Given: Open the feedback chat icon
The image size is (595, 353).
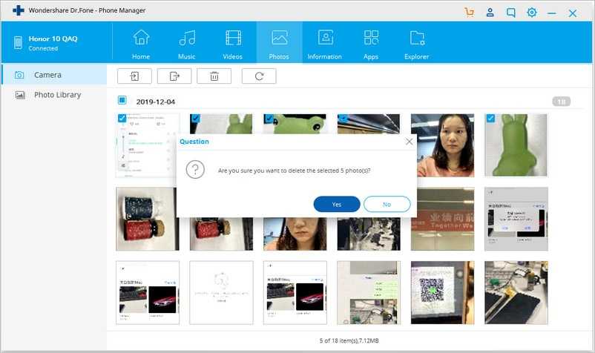Looking at the screenshot, I should pyautogui.click(x=510, y=13).
